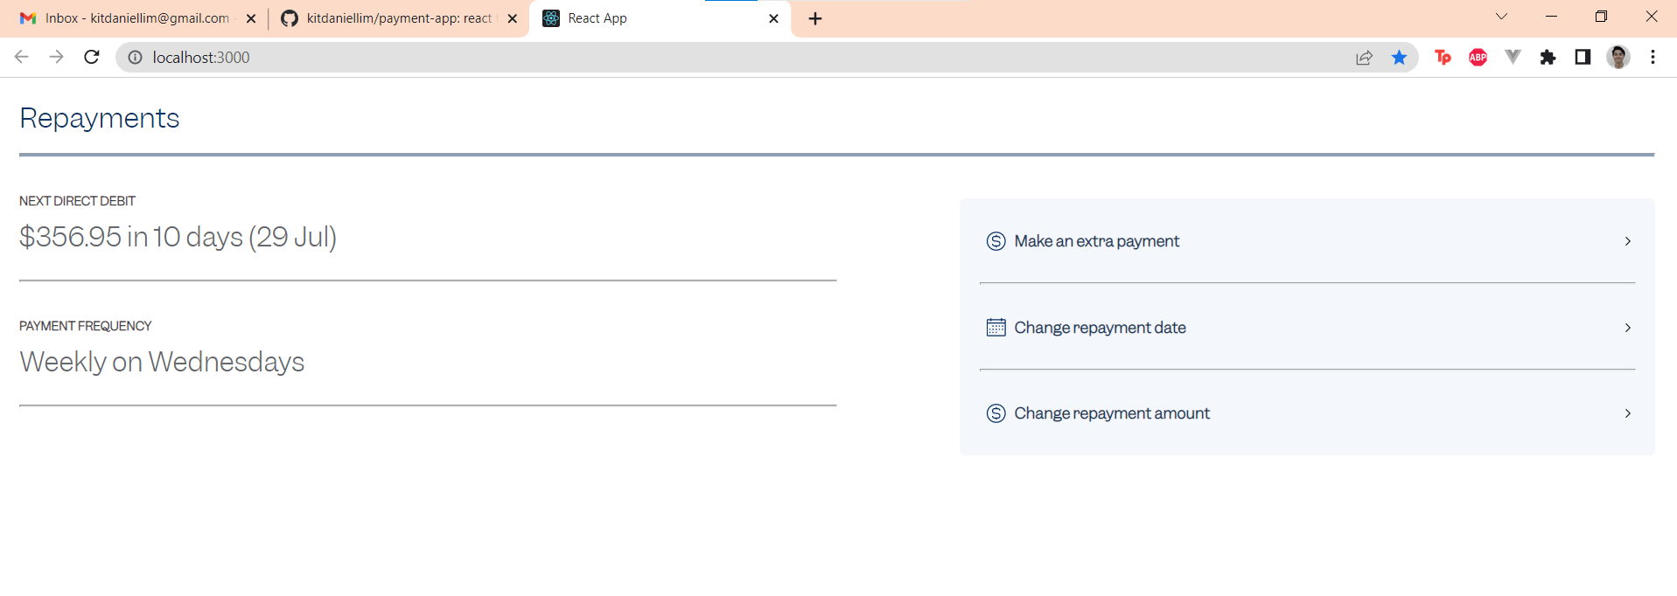This screenshot has width=1677, height=596.
Task: Click the PAYMENT FREQUENCY label
Action: pyautogui.click(x=85, y=326)
